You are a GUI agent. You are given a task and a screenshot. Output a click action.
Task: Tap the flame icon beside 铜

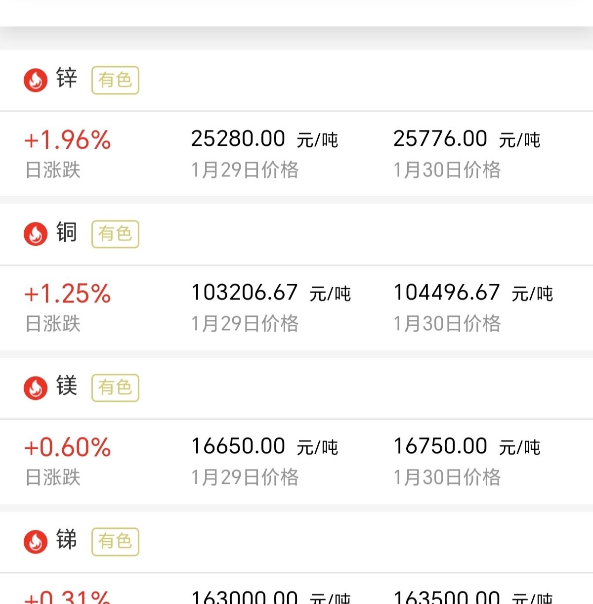pos(36,233)
